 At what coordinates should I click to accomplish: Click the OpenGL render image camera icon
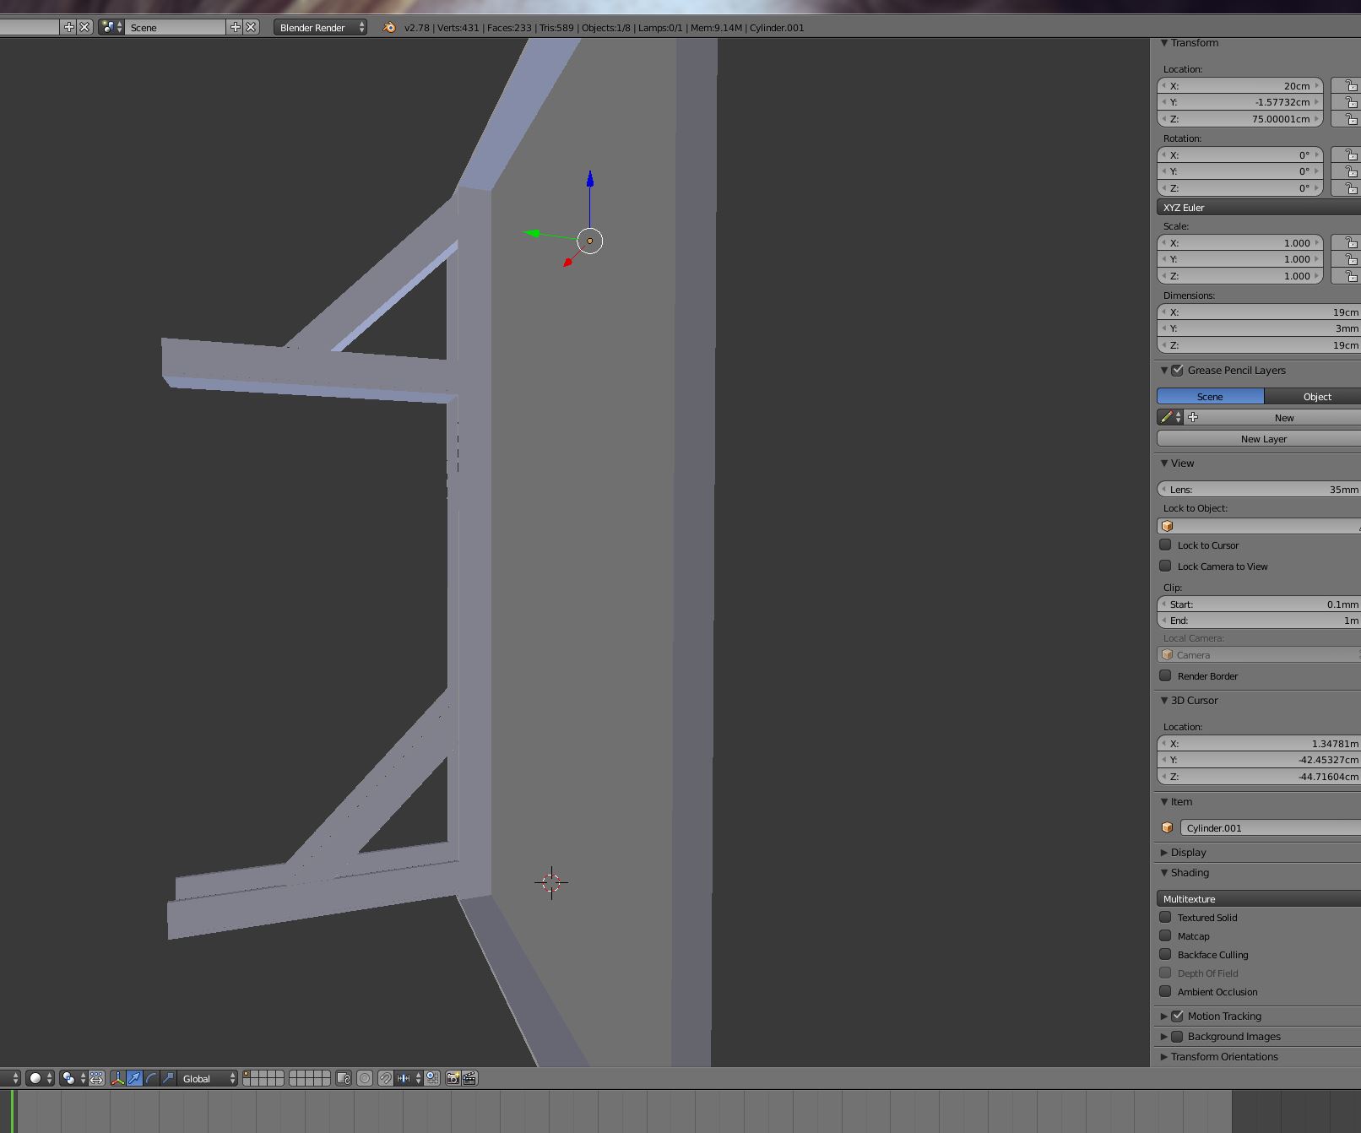point(453,1078)
